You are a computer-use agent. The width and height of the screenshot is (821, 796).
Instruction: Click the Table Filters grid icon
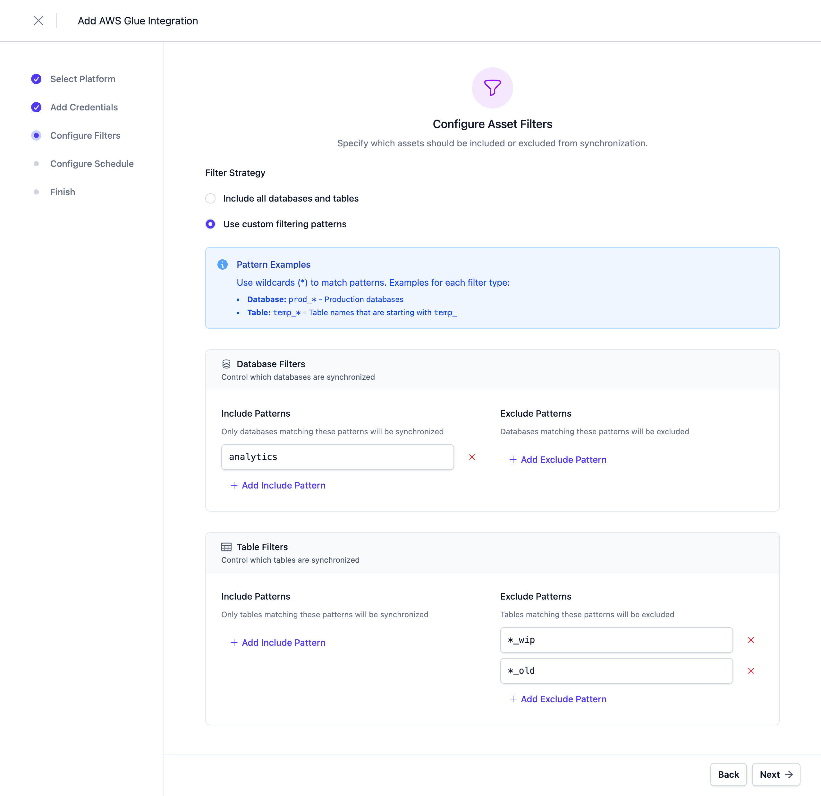(x=226, y=547)
